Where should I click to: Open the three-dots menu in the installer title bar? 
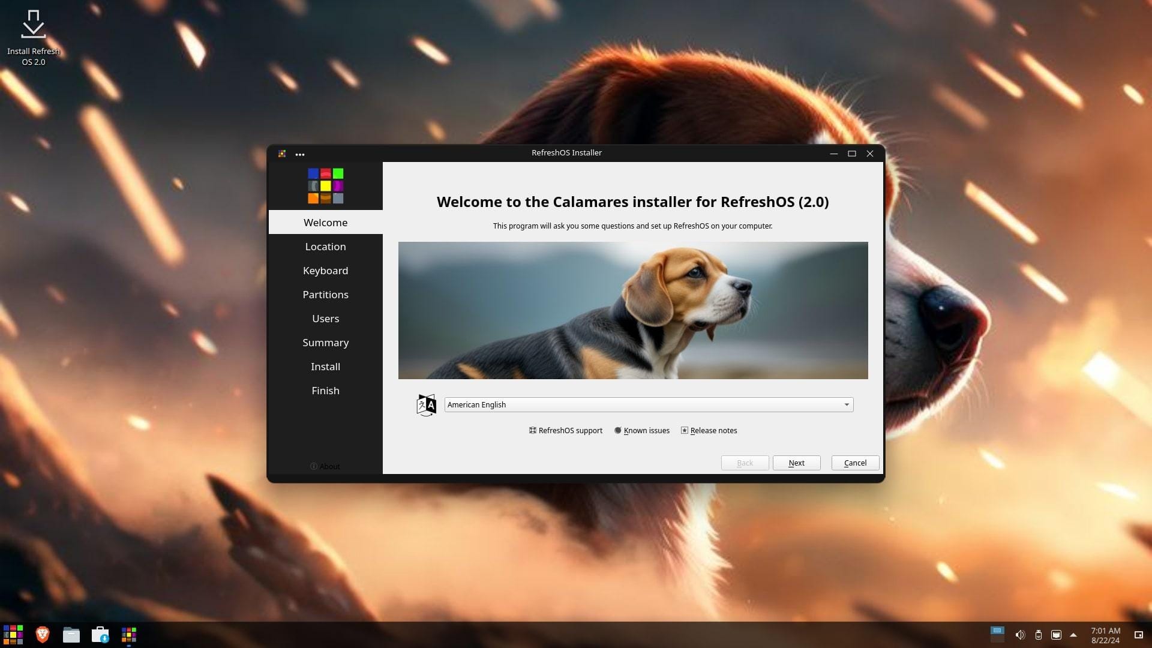coord(300,154)
